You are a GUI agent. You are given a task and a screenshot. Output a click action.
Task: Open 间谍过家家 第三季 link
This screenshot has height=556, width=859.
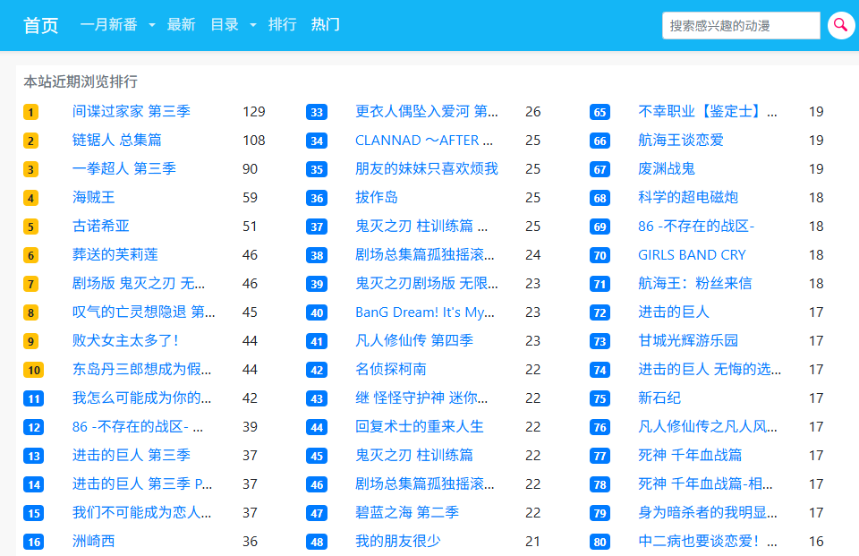coord(131,112)
